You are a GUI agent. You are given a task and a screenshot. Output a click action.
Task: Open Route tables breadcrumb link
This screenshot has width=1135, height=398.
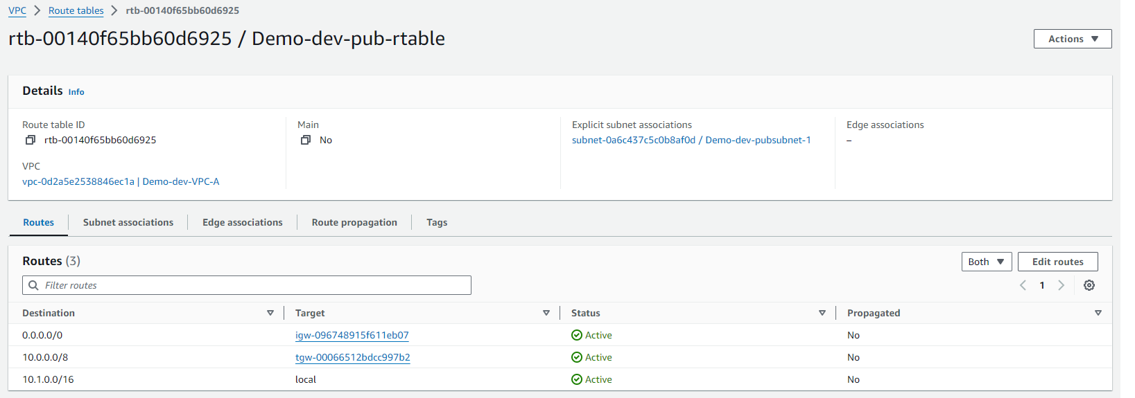(x=76, y=10)
